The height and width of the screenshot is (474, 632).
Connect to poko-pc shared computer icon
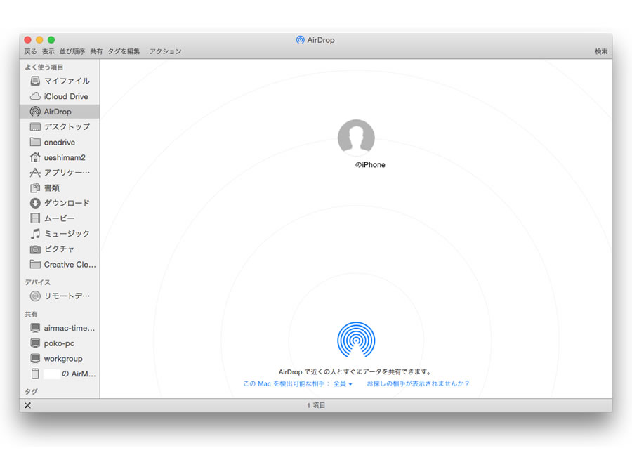[36, 343]
